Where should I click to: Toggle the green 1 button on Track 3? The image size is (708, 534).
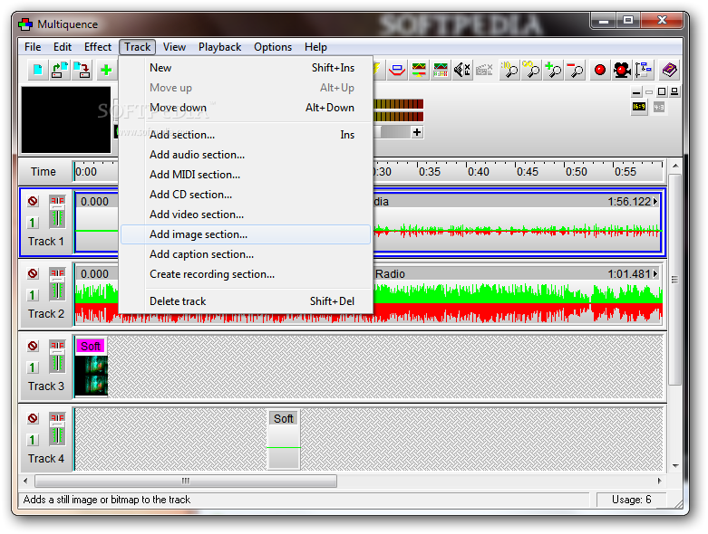click(x=32, y=367)
